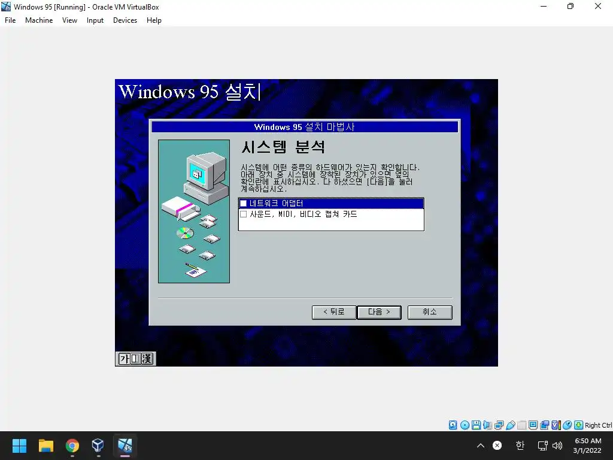Click the shared folders status icon
613x460 pixels.
coord(521,425)
